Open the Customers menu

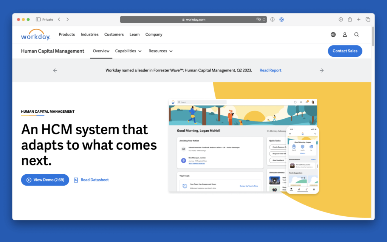click(x=114, y=34)
